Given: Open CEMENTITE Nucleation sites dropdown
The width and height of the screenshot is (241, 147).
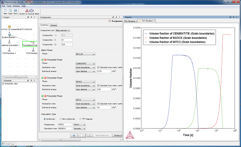Looking at the screenshot, I should click(x=86, y=67).
